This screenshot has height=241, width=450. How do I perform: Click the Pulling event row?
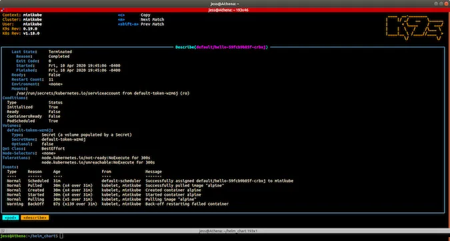(x=101, y=199)
